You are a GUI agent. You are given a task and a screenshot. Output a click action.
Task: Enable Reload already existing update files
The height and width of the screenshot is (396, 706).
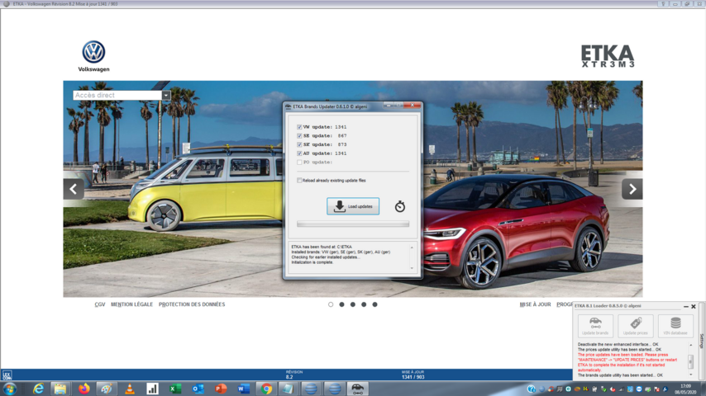299,180
